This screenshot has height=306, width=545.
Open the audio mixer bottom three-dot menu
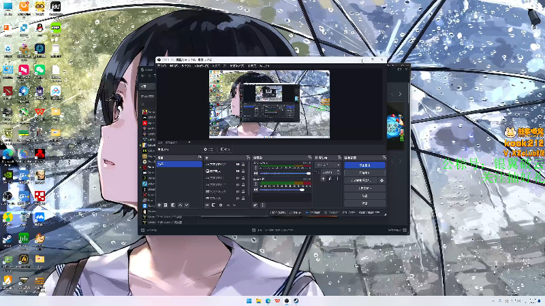tap(262, 205)
